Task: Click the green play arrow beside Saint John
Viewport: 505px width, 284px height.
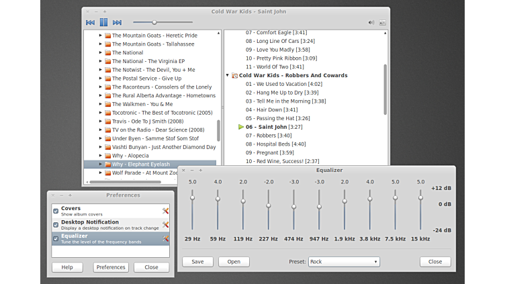Action: pos(241,127)
